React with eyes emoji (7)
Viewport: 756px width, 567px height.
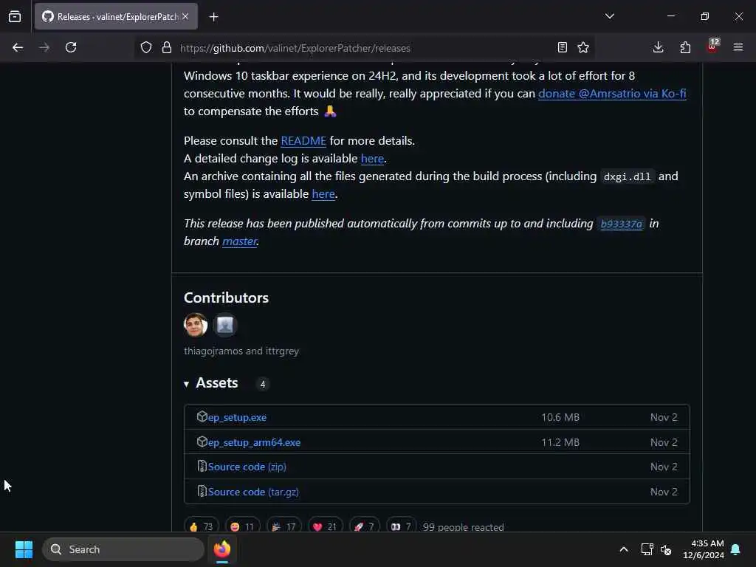point(401,526)
